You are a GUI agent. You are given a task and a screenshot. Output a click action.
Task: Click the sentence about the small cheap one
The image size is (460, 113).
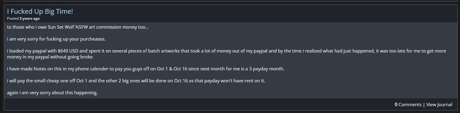(x=136, y=81)
